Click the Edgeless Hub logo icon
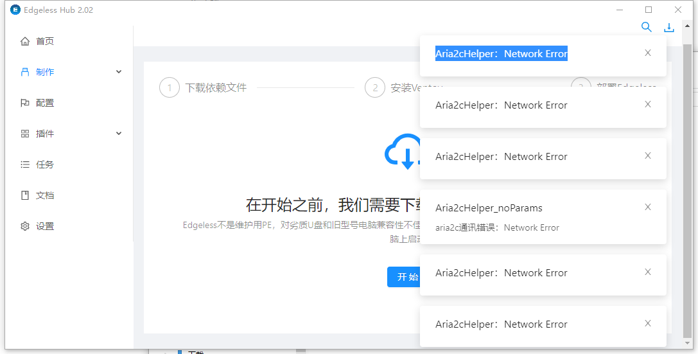Image resolution: width=698 pixels, height=354 pixels. pos(15,10)
